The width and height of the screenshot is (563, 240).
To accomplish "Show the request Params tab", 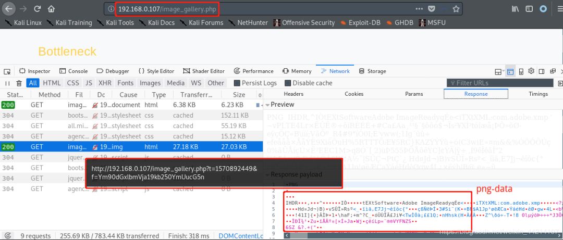I will [414, 94].
